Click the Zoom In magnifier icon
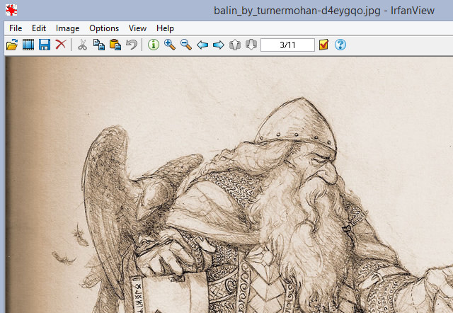The image size is (453, 313). pos(170,45)
